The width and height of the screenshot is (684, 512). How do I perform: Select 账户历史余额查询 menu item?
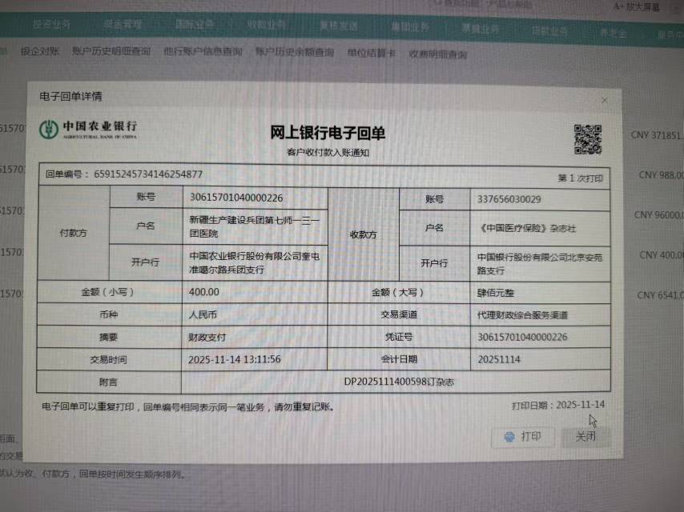pos(294,54)
